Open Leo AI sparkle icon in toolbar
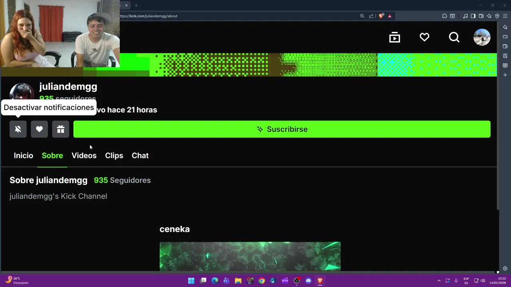Viewport: 511px width, 287px height. [489, 16]
